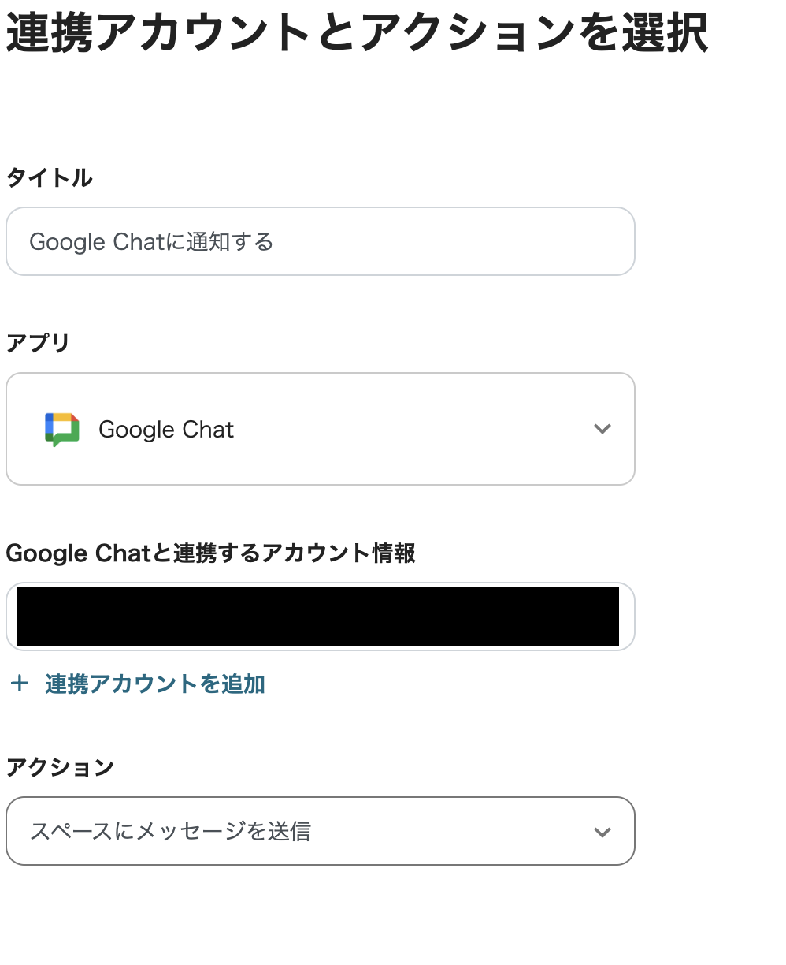The image size is (786, 965).
Task: Click the plus symbol to add a linked account
Action: (19, 684)
